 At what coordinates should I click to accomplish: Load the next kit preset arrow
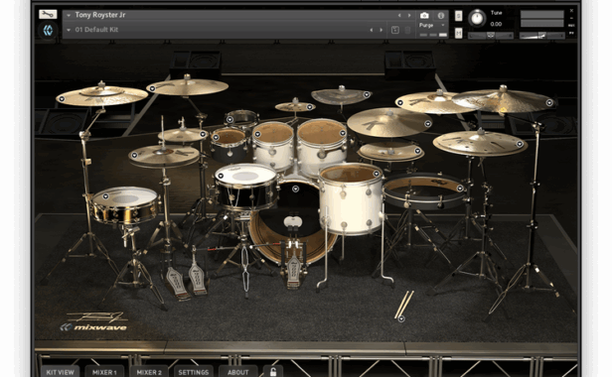[x=382, y=30]
